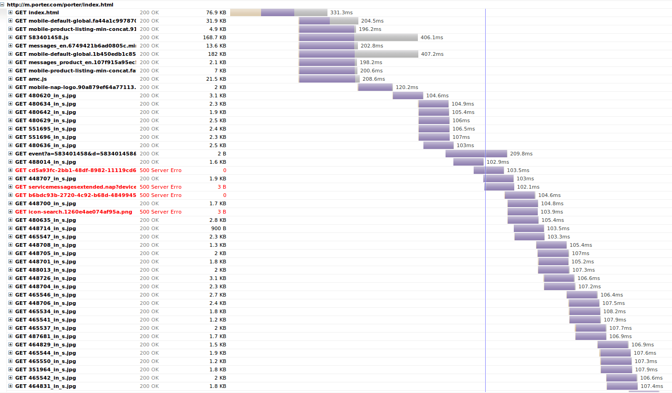Screen dimensions: 672x393
Task: Select mobile-product-listing-min-concat.91 request name
Action: click(76, 29)
